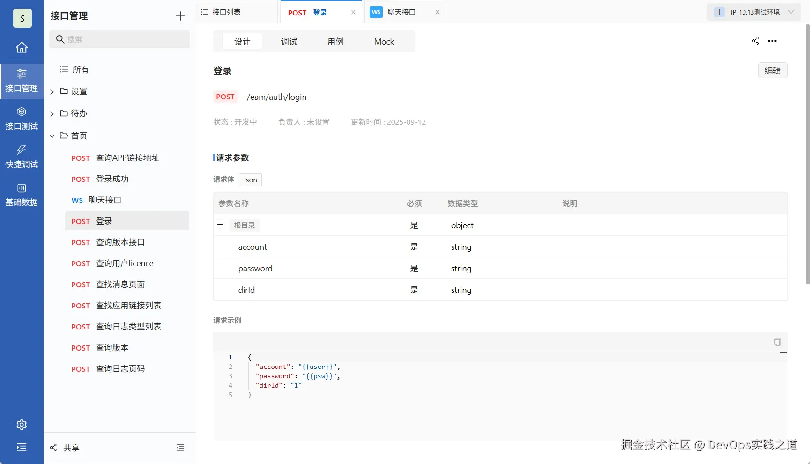Open 查找应用链接列表 interface
The width and height of the screenshot is (810, 464).
(127, 306)
